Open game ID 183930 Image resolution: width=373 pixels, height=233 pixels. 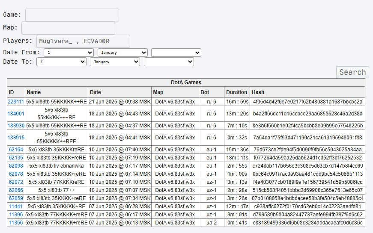(16, 125)
